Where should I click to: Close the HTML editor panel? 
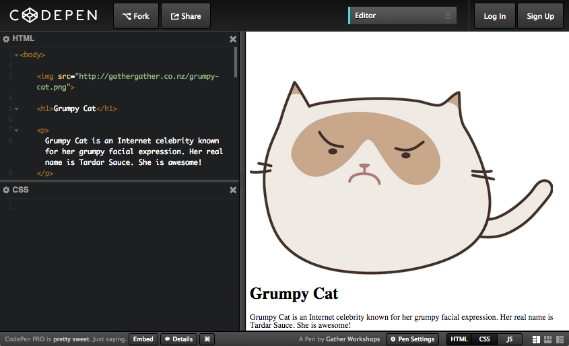click(x=233, y=39)
